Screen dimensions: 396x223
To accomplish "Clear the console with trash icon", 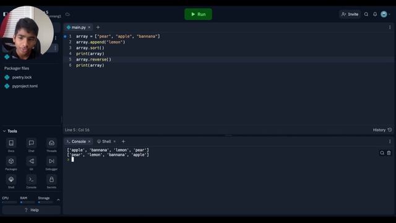I will pos(389,153).
